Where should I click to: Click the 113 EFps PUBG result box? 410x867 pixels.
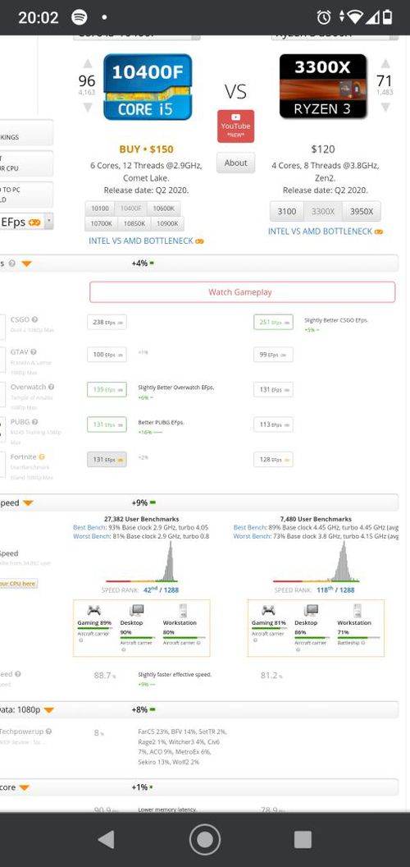click(273, 424)
